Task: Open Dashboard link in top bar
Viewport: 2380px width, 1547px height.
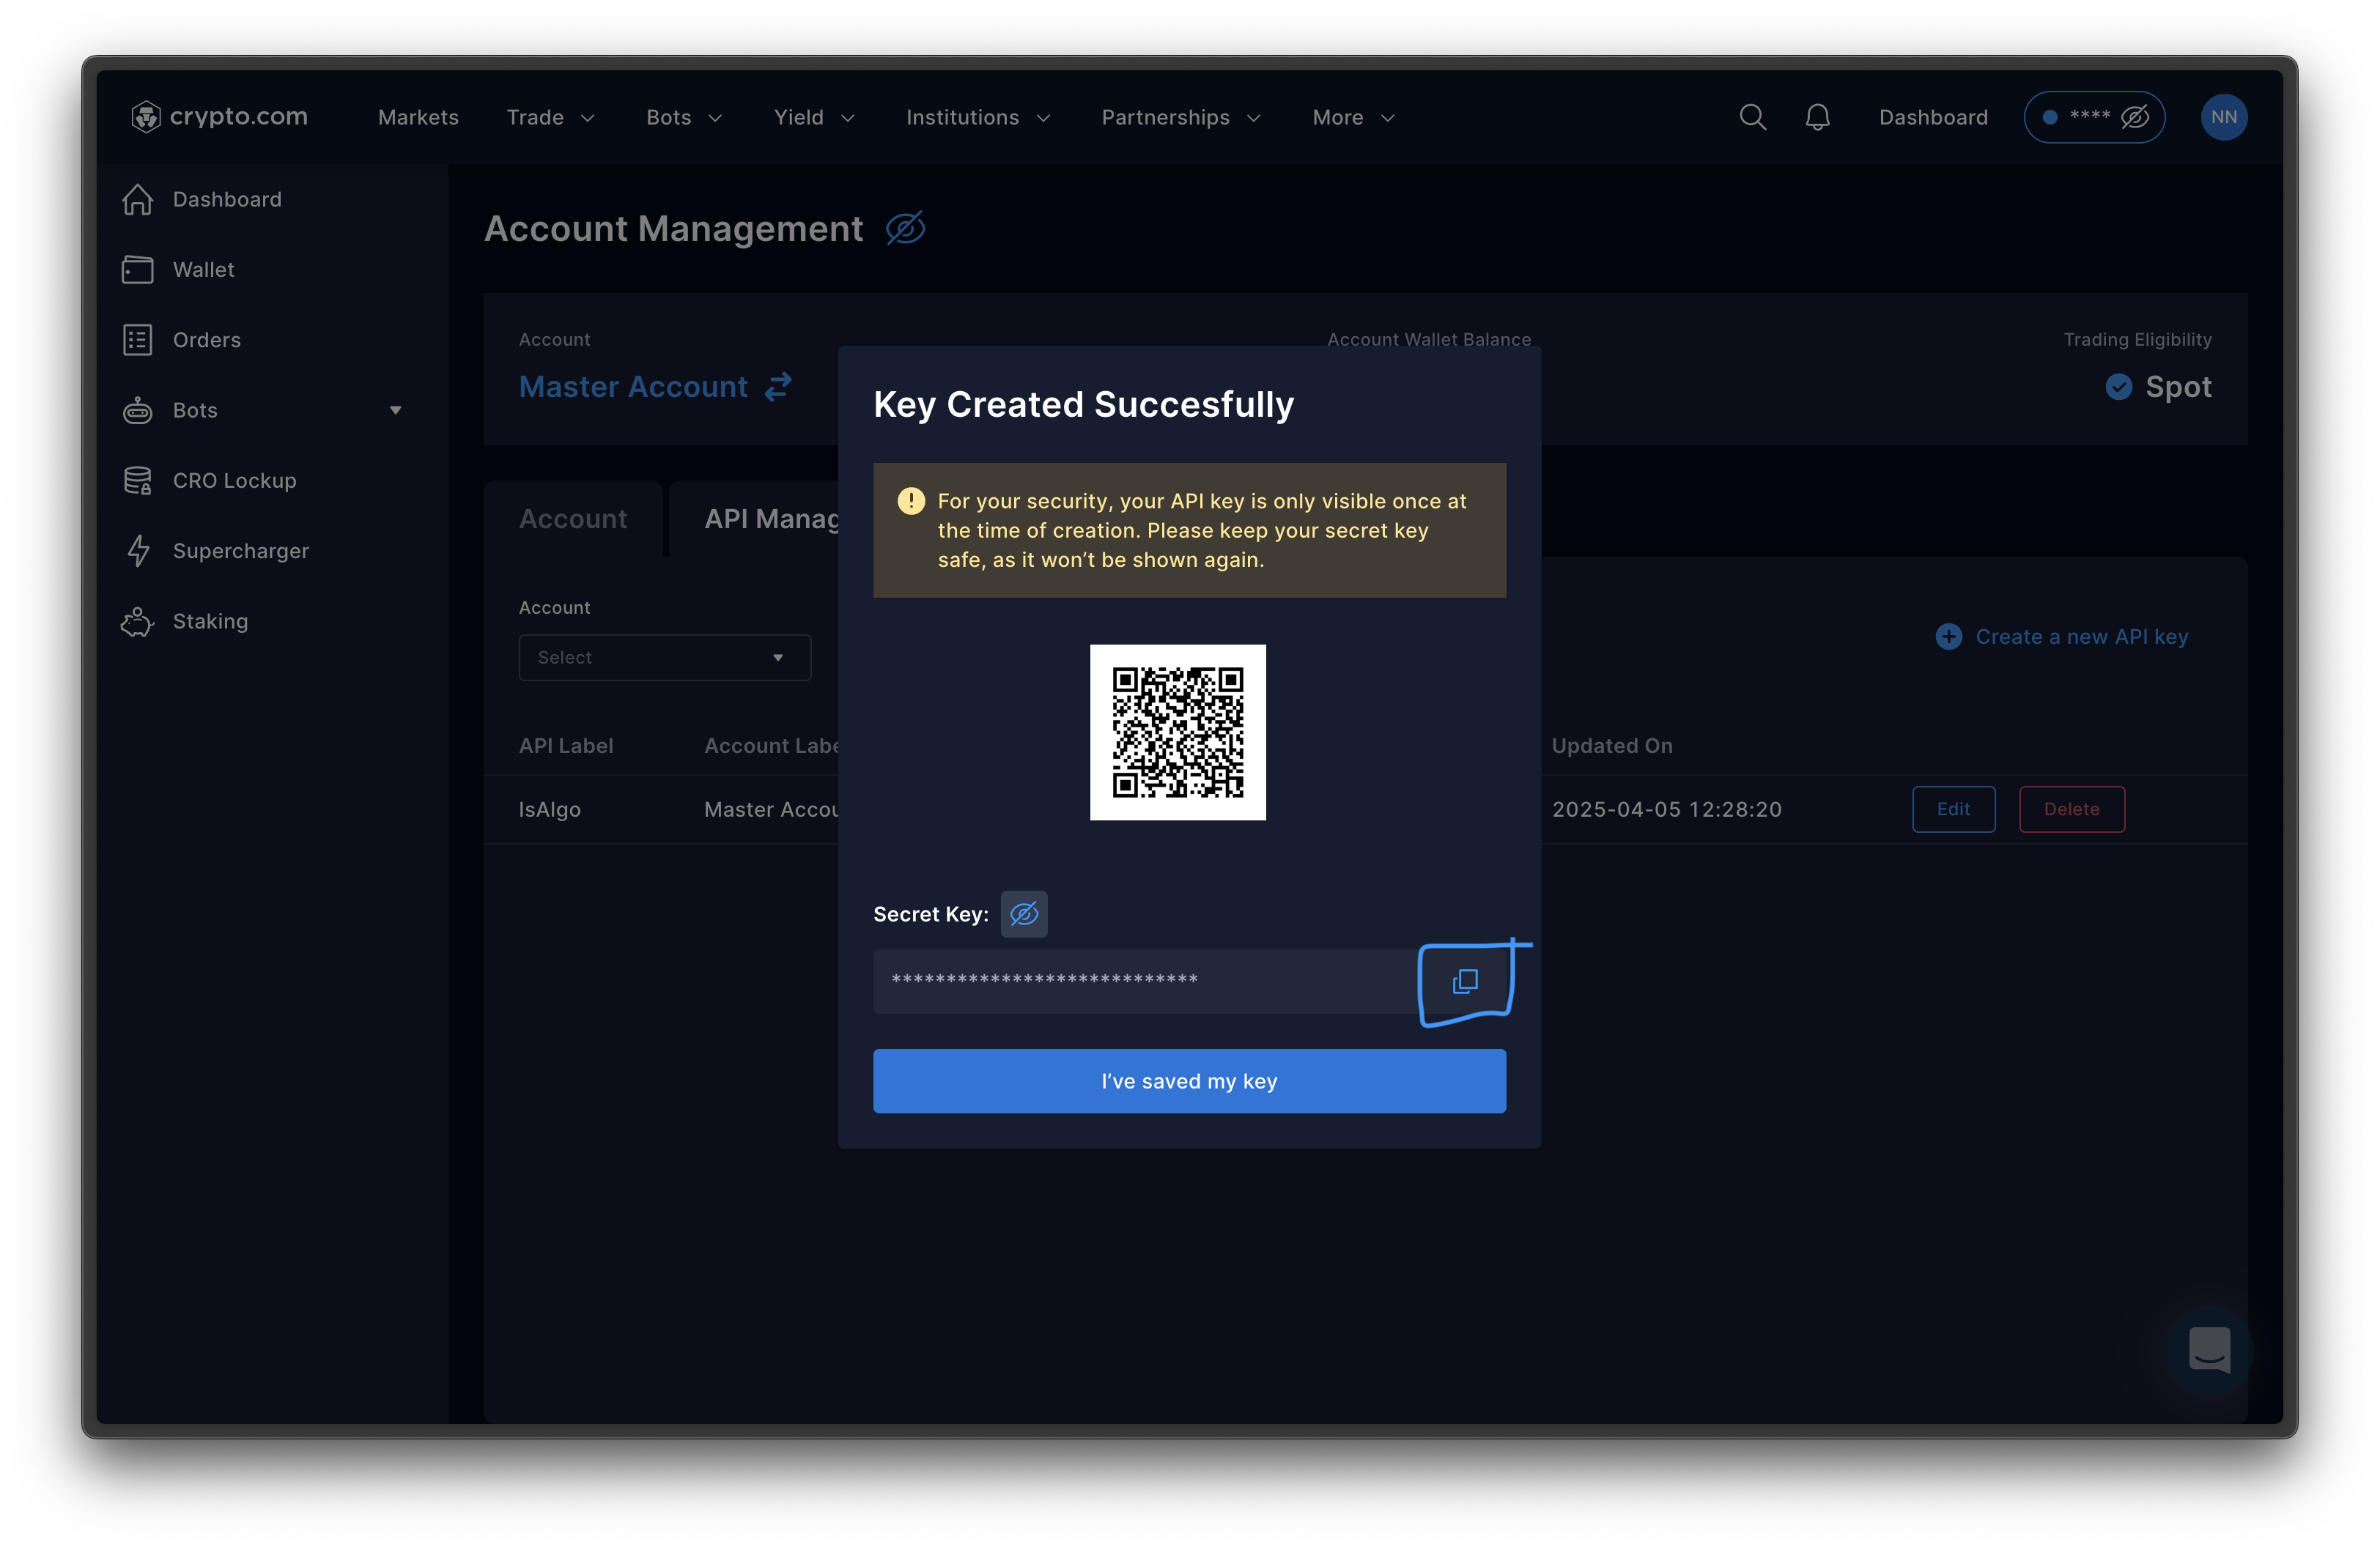Action: [x=1933, y=117]
